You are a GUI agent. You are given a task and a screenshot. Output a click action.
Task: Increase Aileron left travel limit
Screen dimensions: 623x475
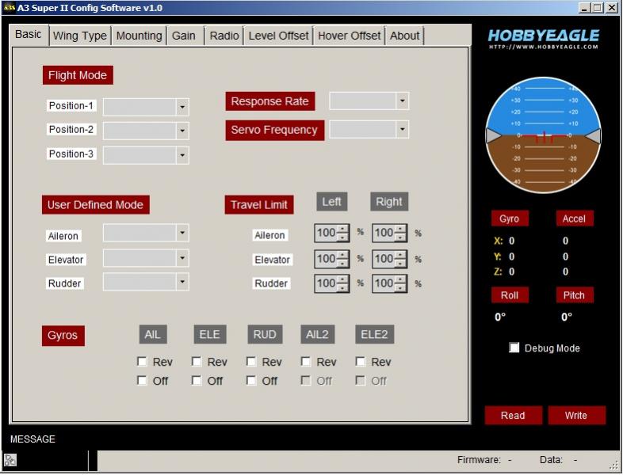pyautogui.click(x=342, y=230)
